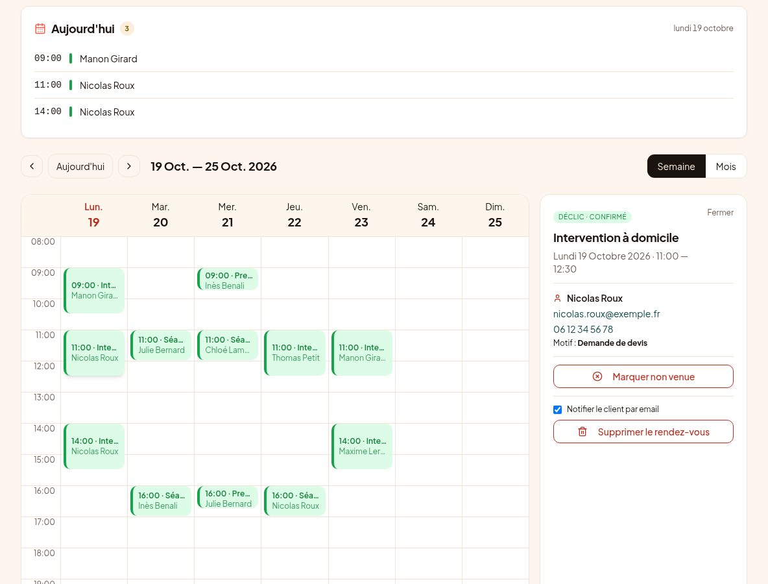The image size is (768, 584).
Task: Click the Ven. 23 day header
Action: 361,215
